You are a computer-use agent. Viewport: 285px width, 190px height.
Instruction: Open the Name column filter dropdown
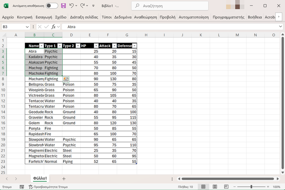[41, 46]
